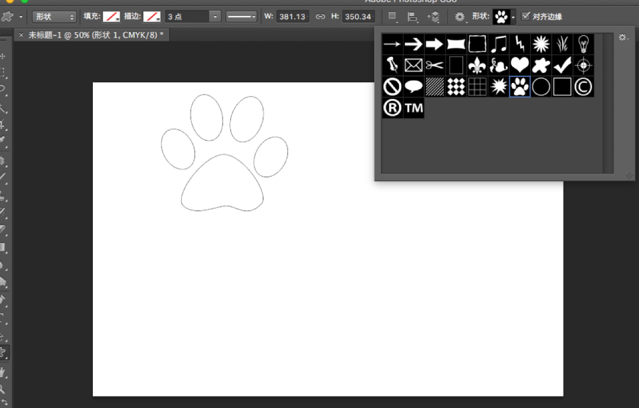Open the path alignment options
The height and width of the screenshot is (408, 639).
[x=412, y=17]
